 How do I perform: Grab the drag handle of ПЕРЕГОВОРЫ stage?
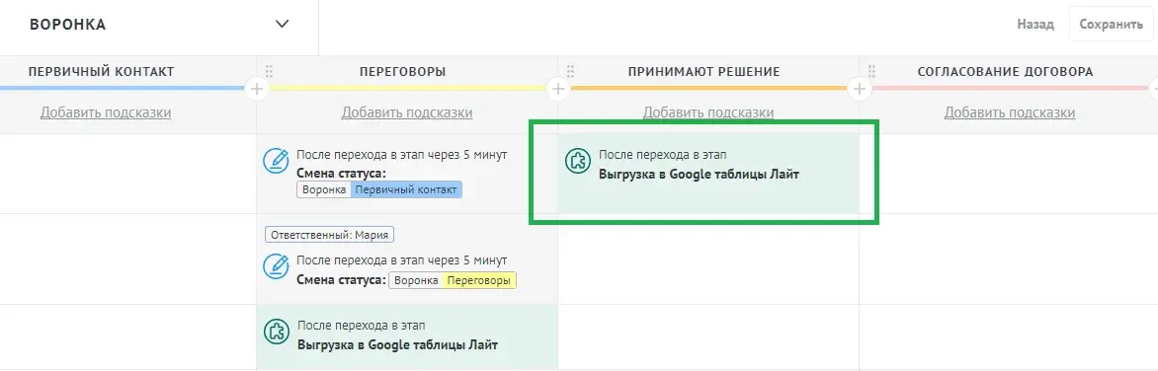[269, 72]
